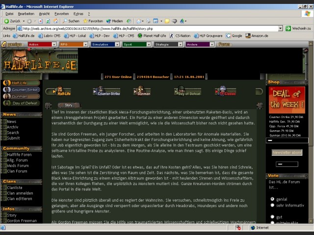Select the Gunman game banner icon
314x235 pixels.
(142, 91)
